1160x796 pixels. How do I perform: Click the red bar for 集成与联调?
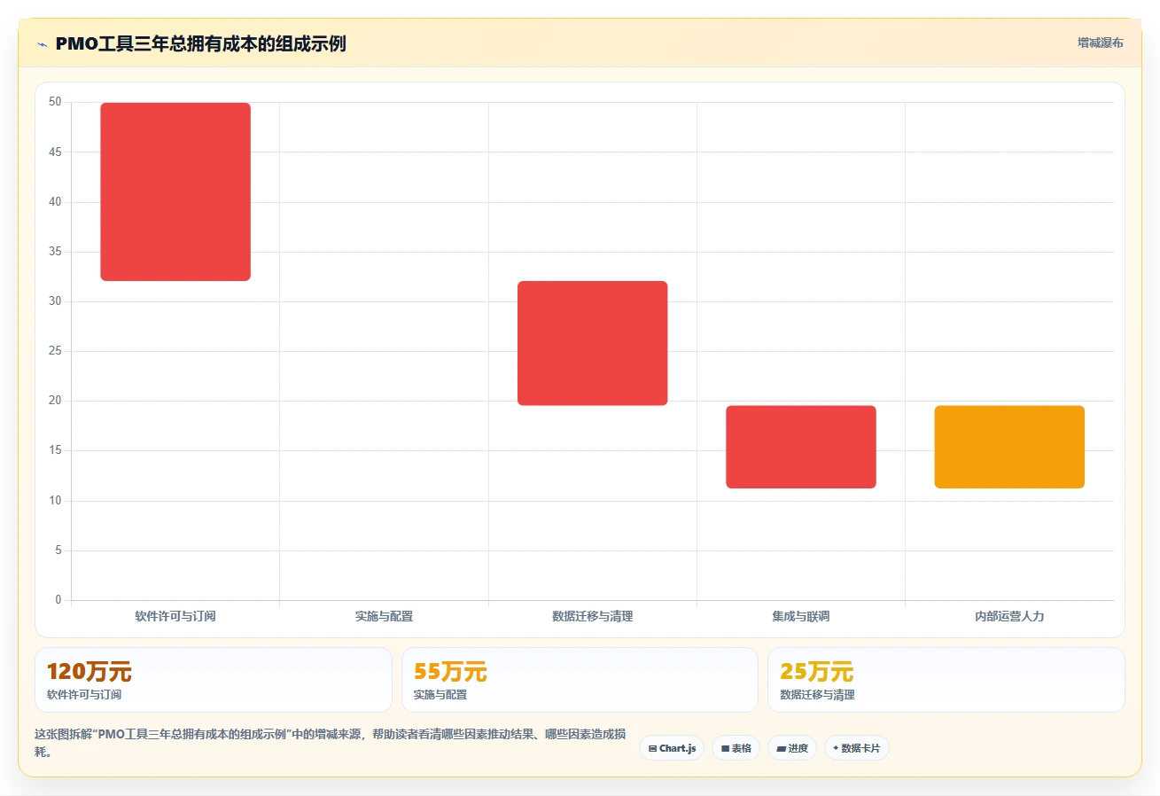tap(801, 447)
